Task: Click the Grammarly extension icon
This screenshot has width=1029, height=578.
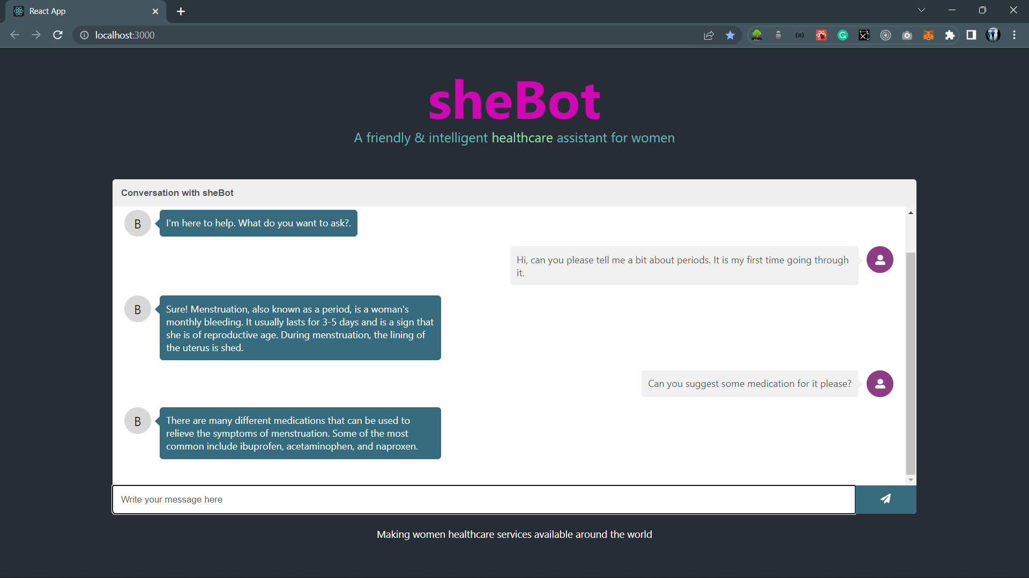Action: tap(842, 35)
